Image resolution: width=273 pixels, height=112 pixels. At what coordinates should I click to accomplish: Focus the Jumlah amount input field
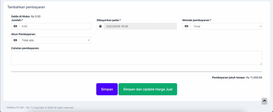55,26
